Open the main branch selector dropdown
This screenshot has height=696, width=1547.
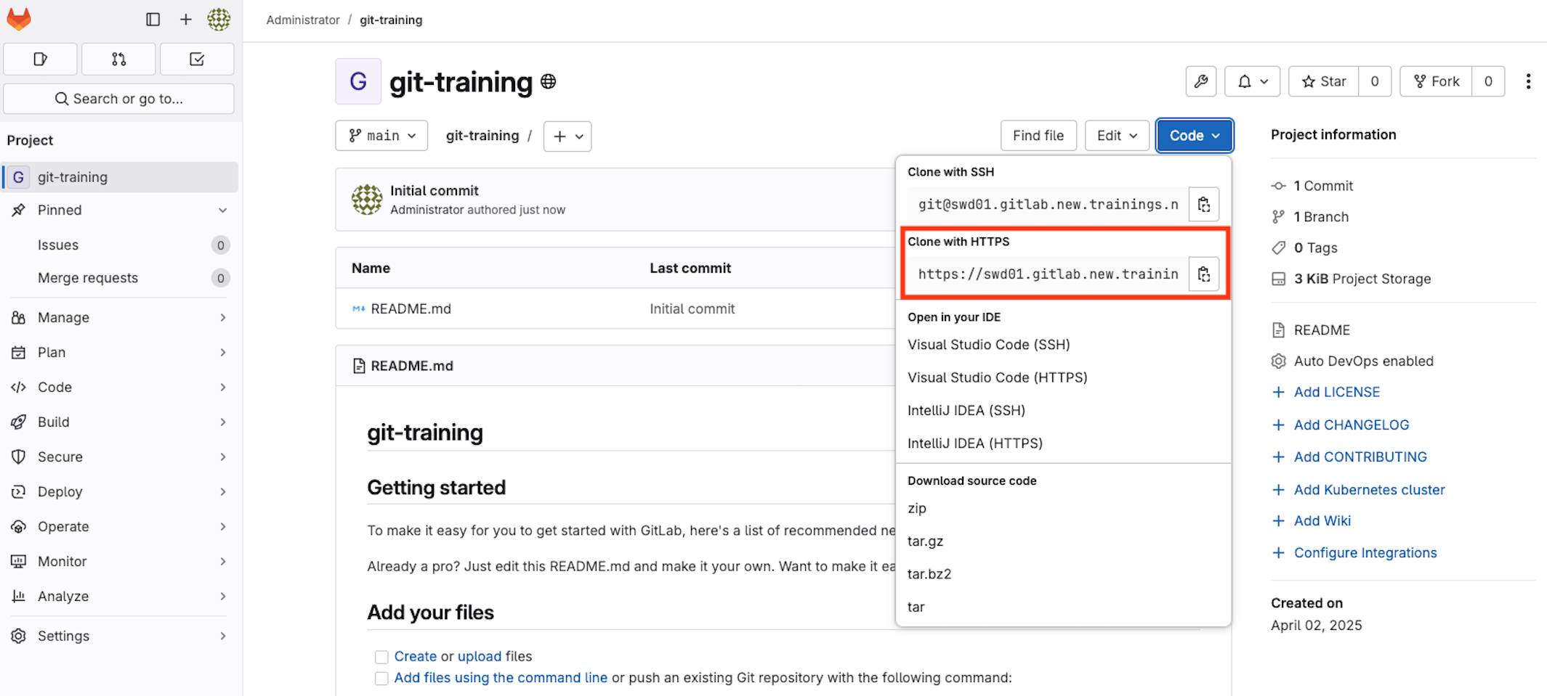coord(381,136)
